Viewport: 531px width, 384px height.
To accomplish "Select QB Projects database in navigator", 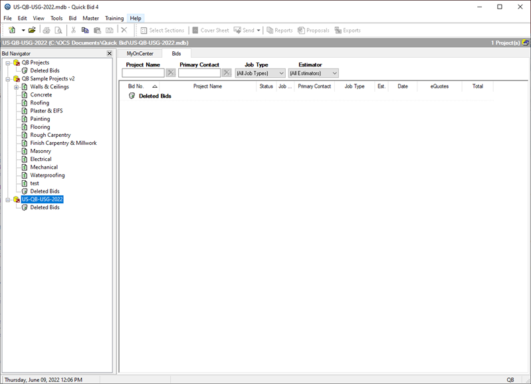I will click(36, 62).
